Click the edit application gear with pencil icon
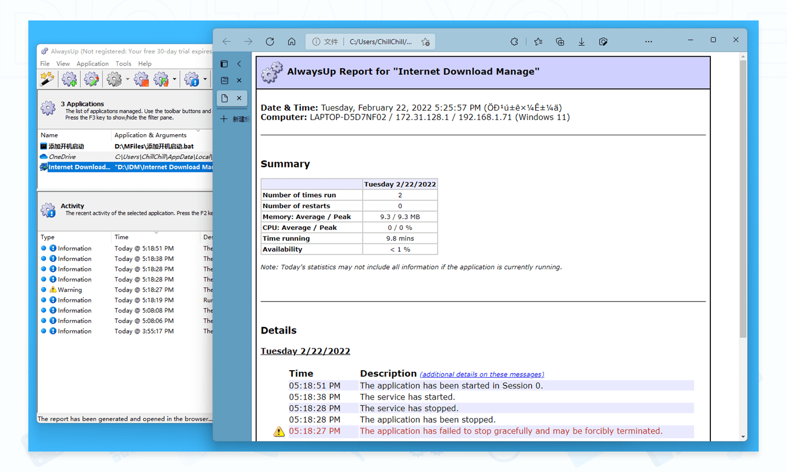Screen dimensions: 787x472 [x=91, y=79]
